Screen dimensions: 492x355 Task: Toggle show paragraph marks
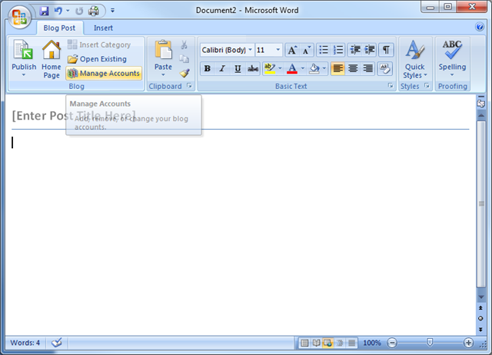tap(386, 50)
